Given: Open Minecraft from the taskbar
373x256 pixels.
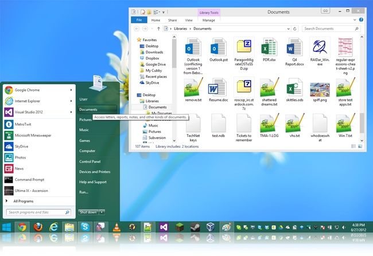Looking at the screenshot, I should point(180,227).
